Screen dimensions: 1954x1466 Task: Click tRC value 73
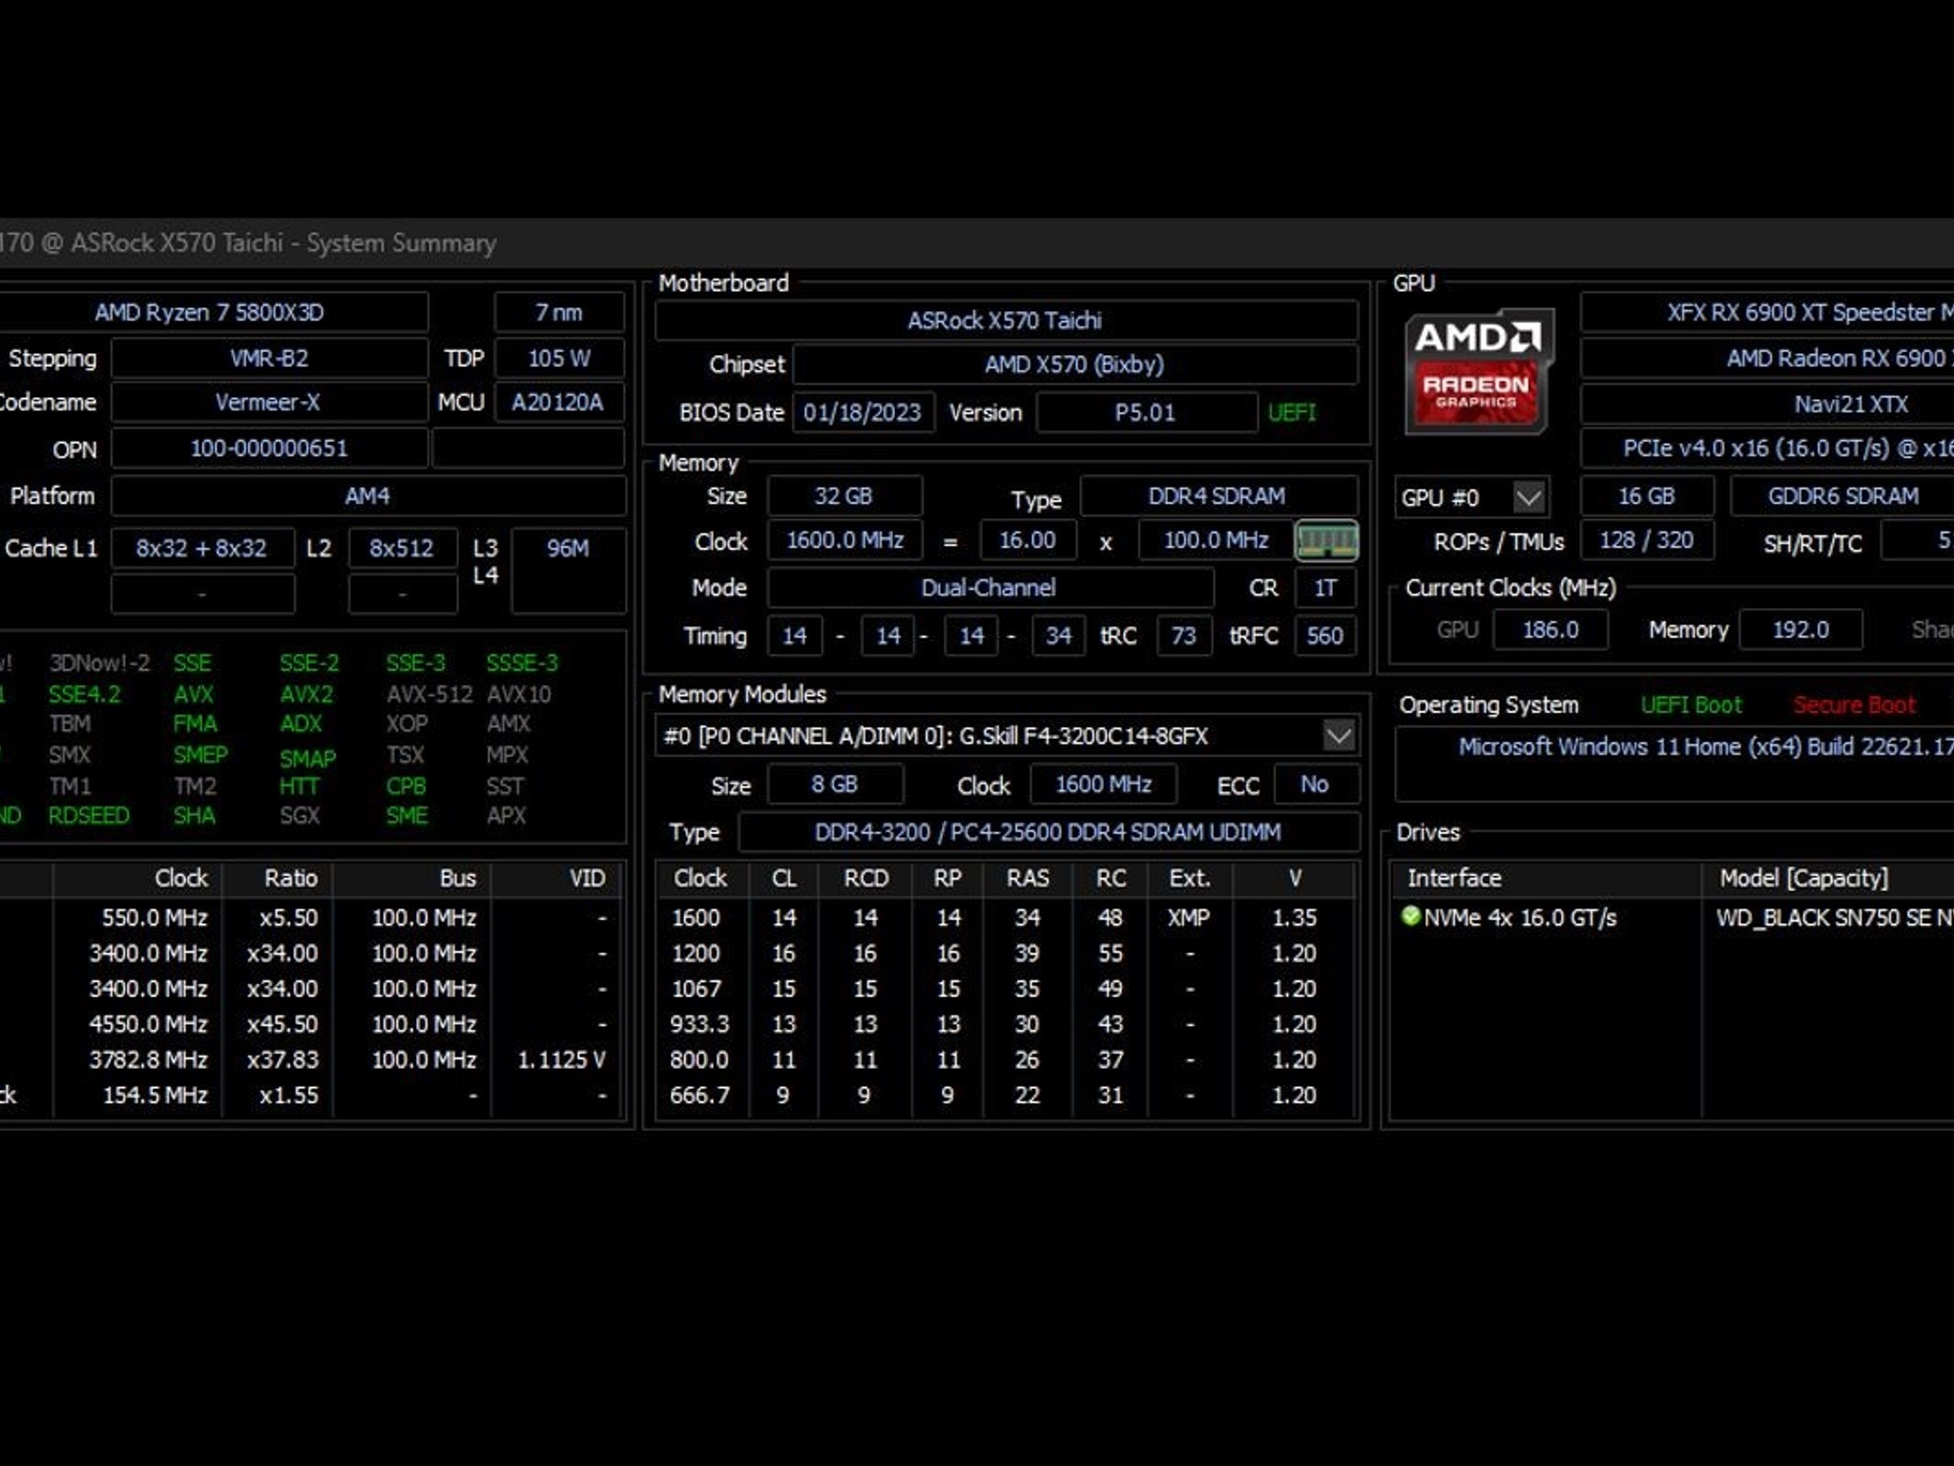pos(1184,636)
